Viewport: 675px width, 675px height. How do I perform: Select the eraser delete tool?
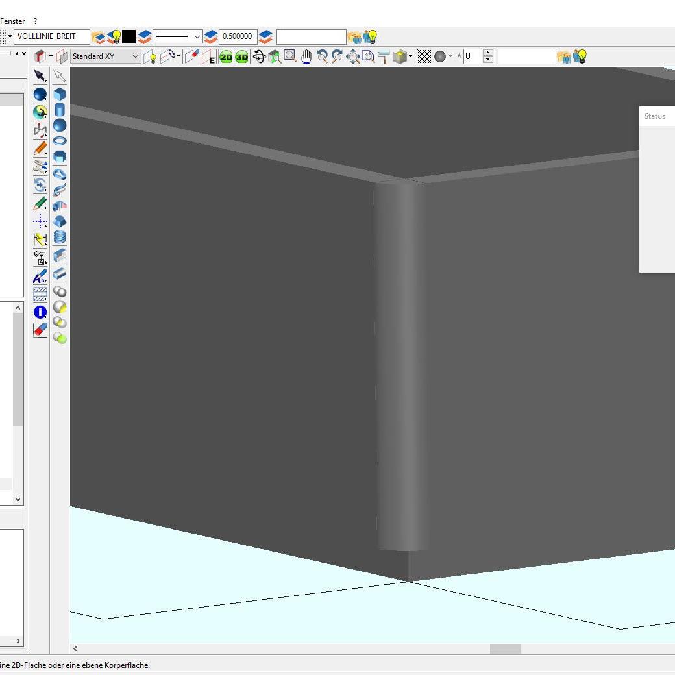click(40, 330)
